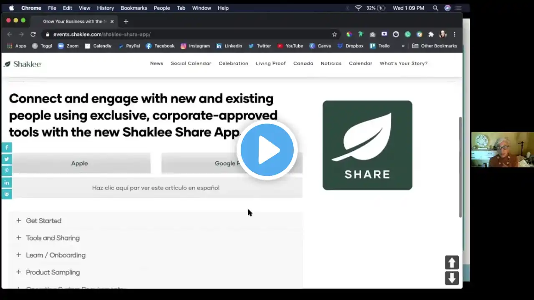Share page via Twitter side icon
The image size is (534, 300).
tap(7, 159)
